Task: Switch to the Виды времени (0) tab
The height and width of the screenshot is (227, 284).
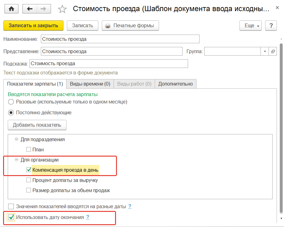Action: [x=90, y=84]
